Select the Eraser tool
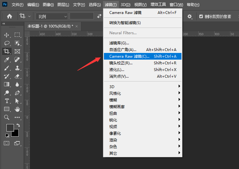 click(17, 76)
